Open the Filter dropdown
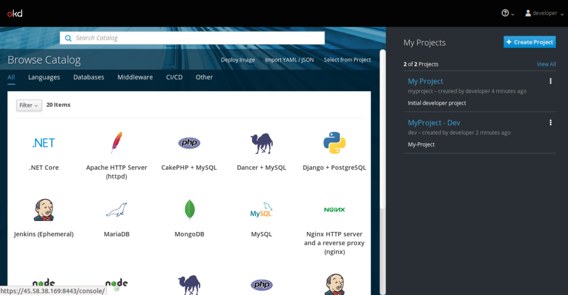This screenshot has width=568, height=295. [x=29, y=105]
